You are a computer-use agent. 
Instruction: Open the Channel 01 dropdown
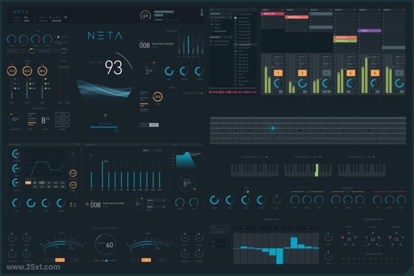(x=267, y=157)
